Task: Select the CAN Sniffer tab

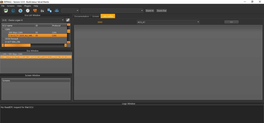Action: (x=108, y=16)
